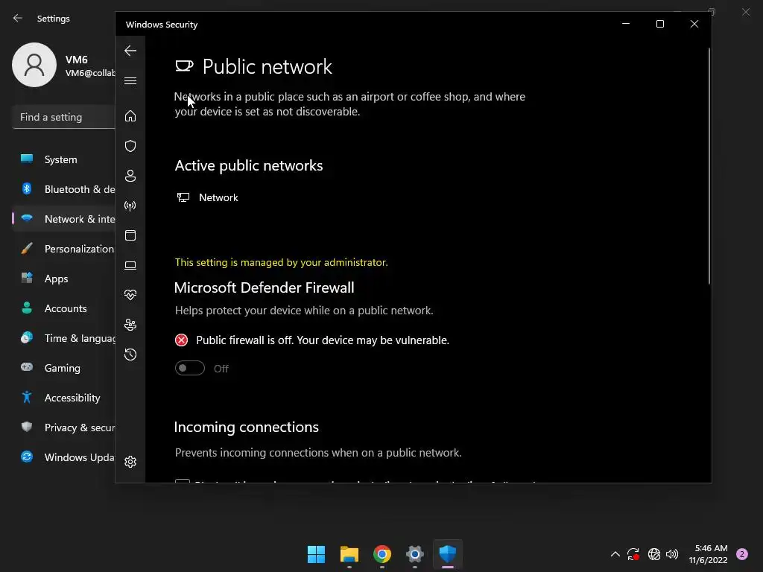This screenshot has width=763, height=572.
Task: Click the Find a setting search box
Action: coord(63,117)
